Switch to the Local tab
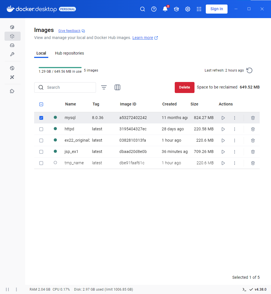271x294 pixels. click(41, 53)
